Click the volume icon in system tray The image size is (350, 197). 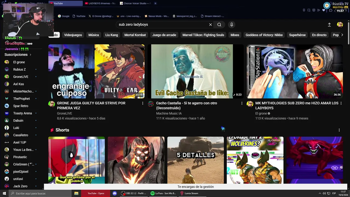[324, 193]
